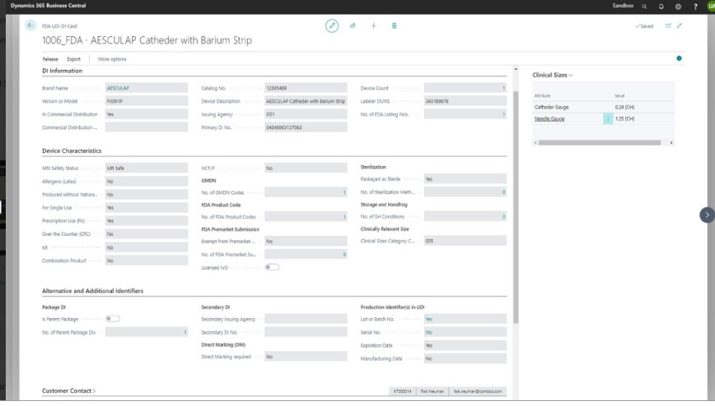715x406 pixels.
Task: Click the main page vertical scrollbar
Action: 516,207
